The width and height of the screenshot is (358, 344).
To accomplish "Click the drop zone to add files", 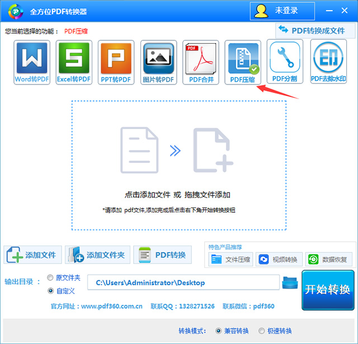I will coord(179,165).
